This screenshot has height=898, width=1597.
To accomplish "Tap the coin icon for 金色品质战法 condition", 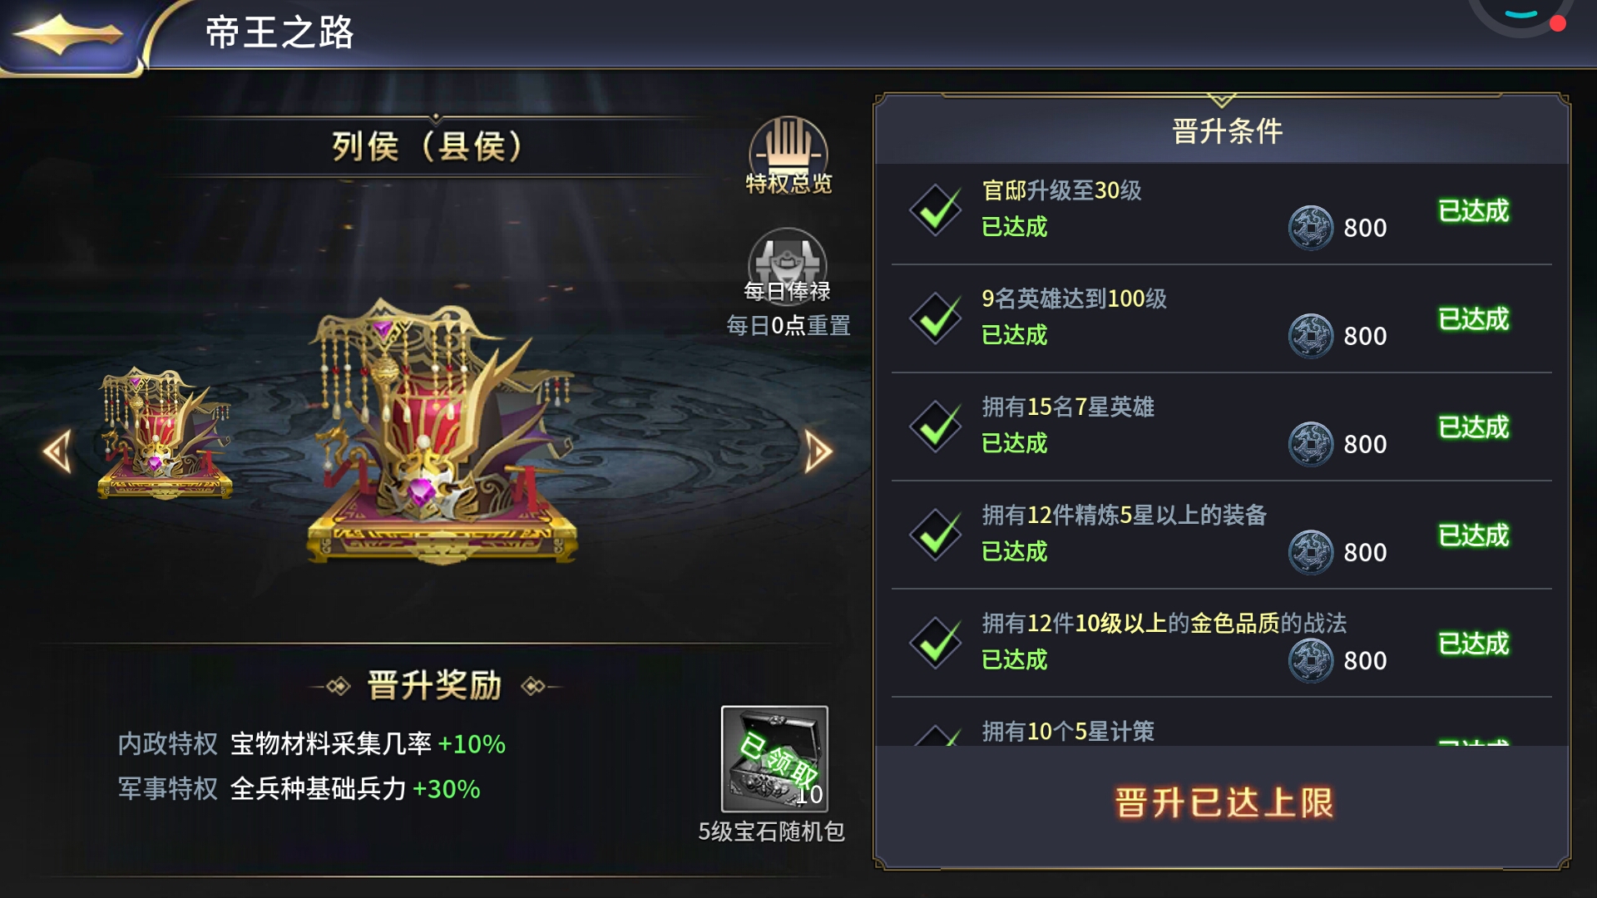I will point(1310,660).
